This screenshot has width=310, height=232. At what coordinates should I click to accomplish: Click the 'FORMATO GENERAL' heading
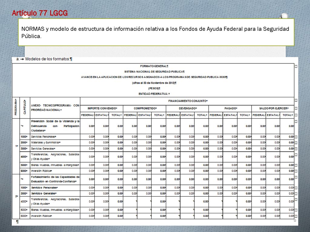pyautogui.click(x=154, y=66)
